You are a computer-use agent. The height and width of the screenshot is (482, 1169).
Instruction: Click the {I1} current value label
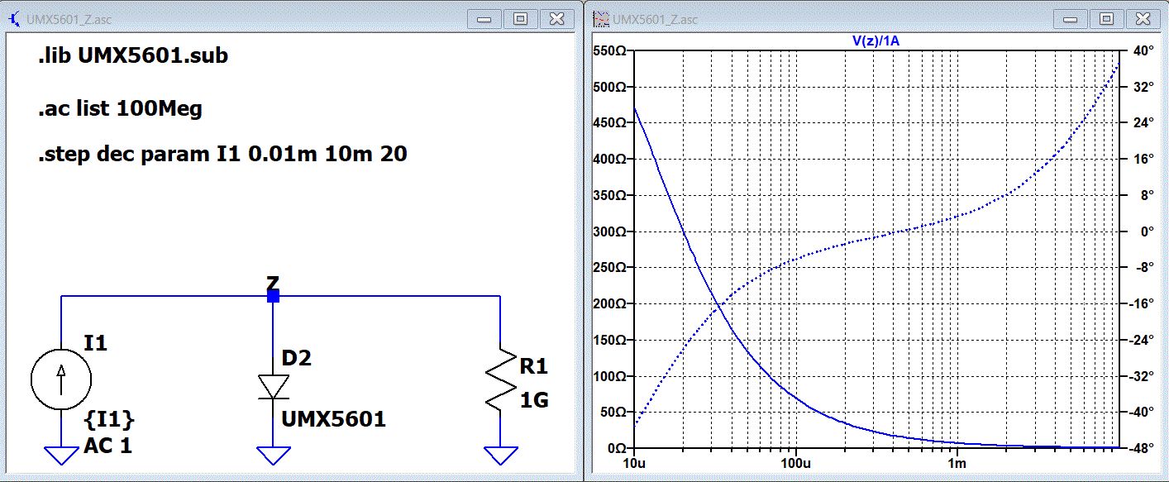[109, 420]
